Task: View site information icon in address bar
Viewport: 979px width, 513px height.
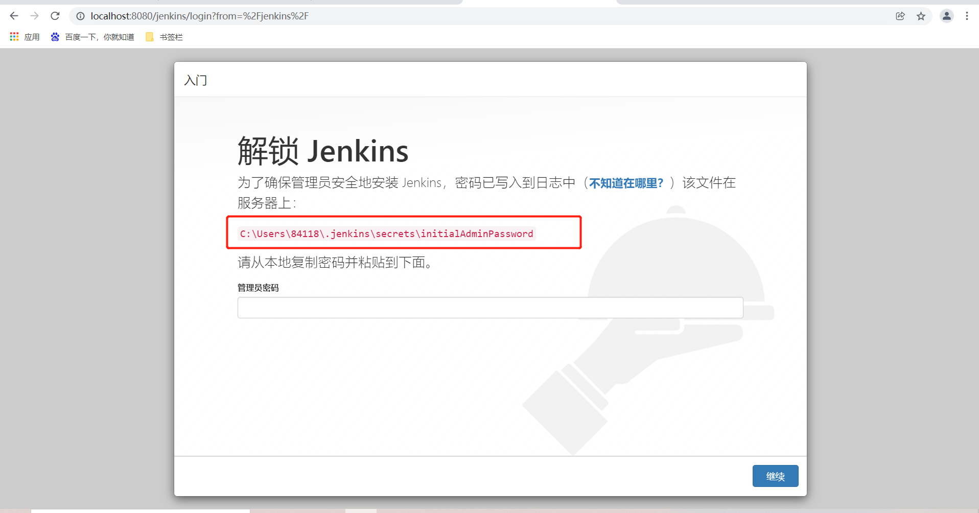Action: click(80, 16)
